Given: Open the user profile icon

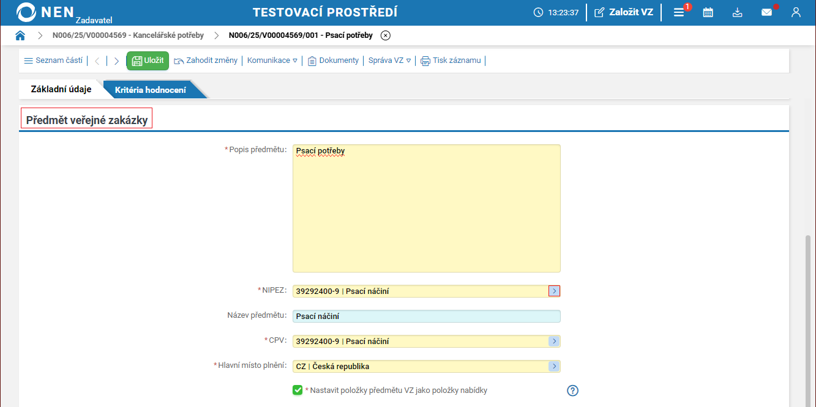Looking at the screenshot, I should [x=796, y=12].
